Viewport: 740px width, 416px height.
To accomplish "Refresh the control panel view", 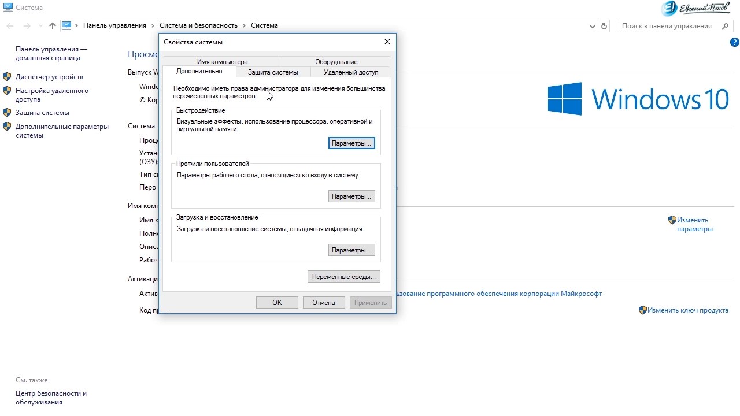I will tap(604, 26).
